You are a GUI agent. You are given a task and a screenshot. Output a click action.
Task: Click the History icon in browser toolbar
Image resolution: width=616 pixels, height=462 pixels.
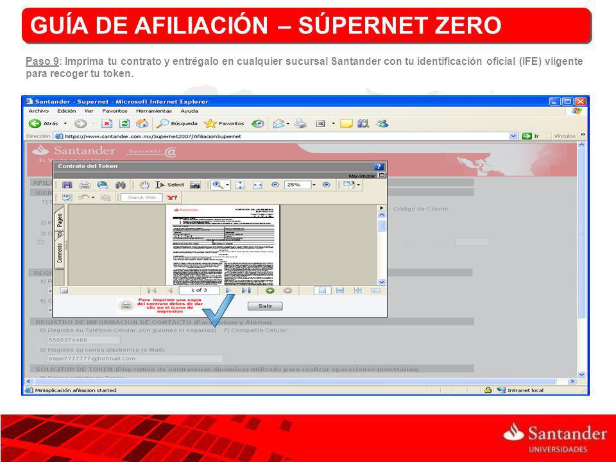pos(258,124)
